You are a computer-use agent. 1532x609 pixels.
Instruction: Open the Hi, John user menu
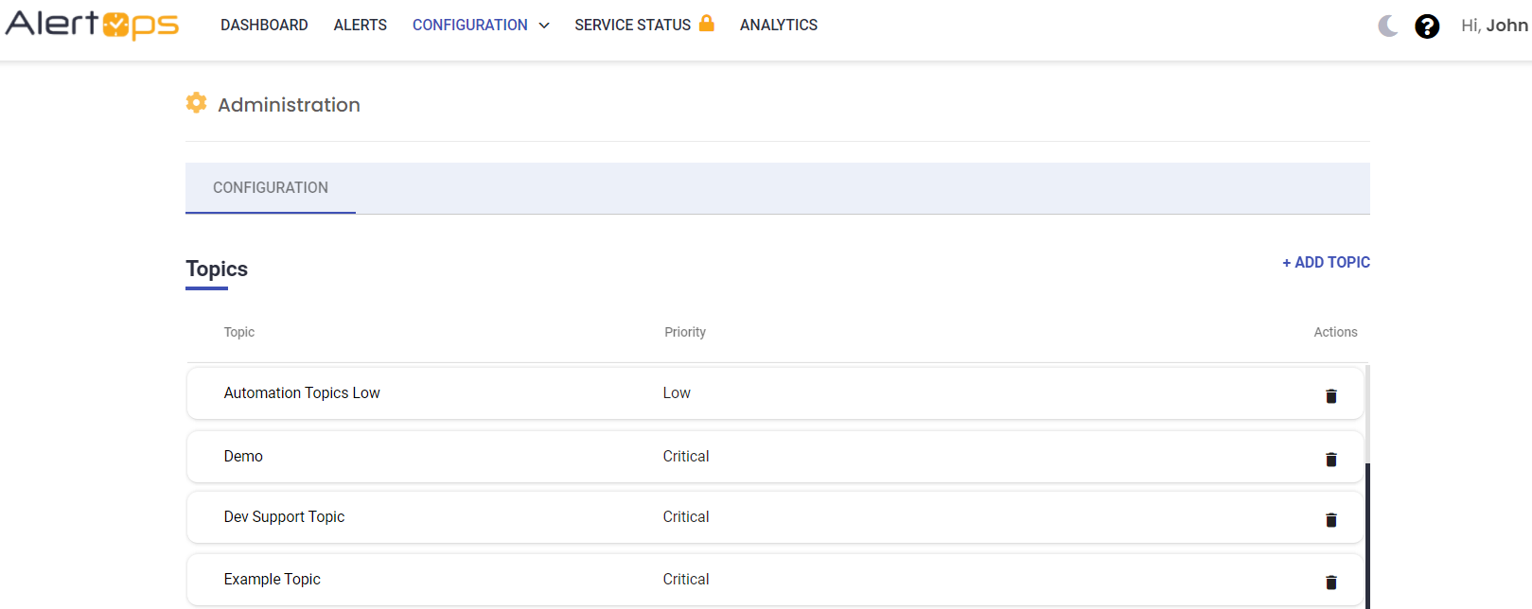[1493, 26]
